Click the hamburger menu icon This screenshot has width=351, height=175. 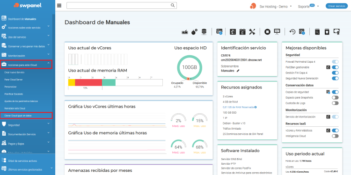tap(59, 5)
